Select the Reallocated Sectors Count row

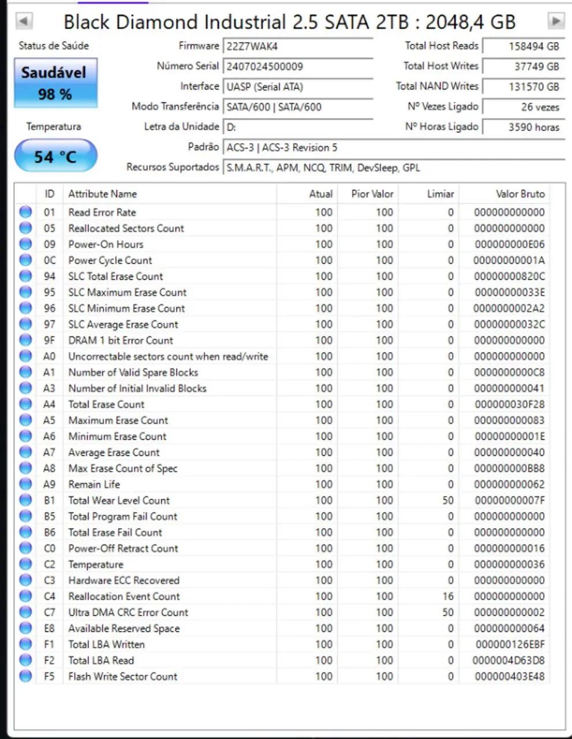(282, 228)
